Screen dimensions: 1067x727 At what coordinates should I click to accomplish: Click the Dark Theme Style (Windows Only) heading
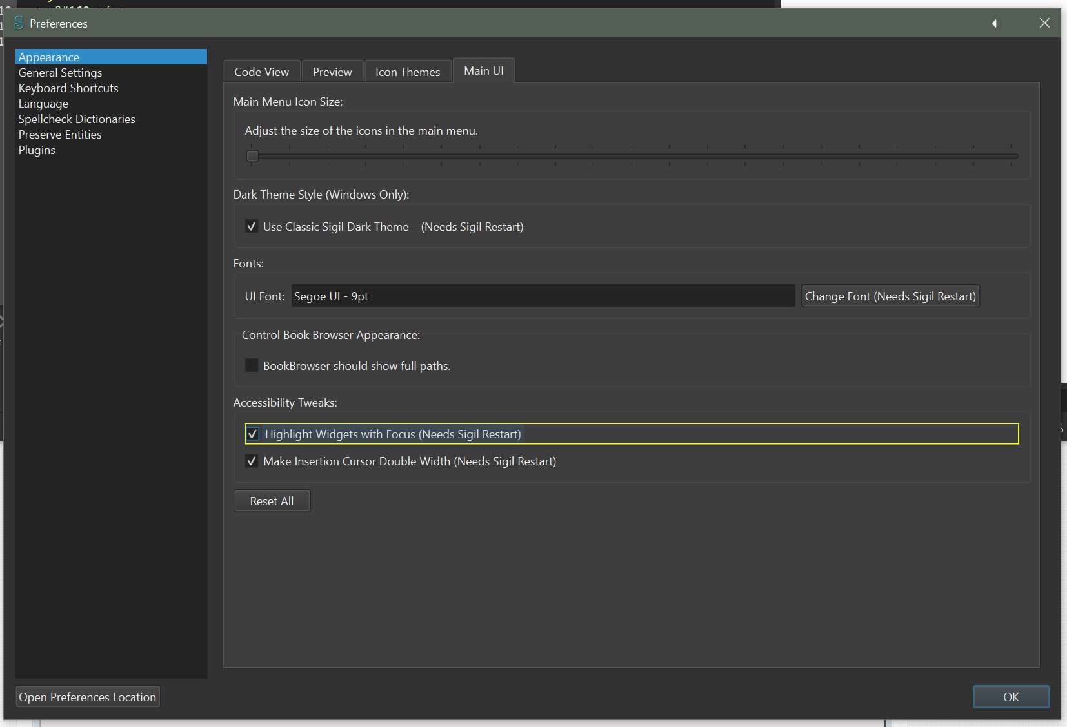321,195
